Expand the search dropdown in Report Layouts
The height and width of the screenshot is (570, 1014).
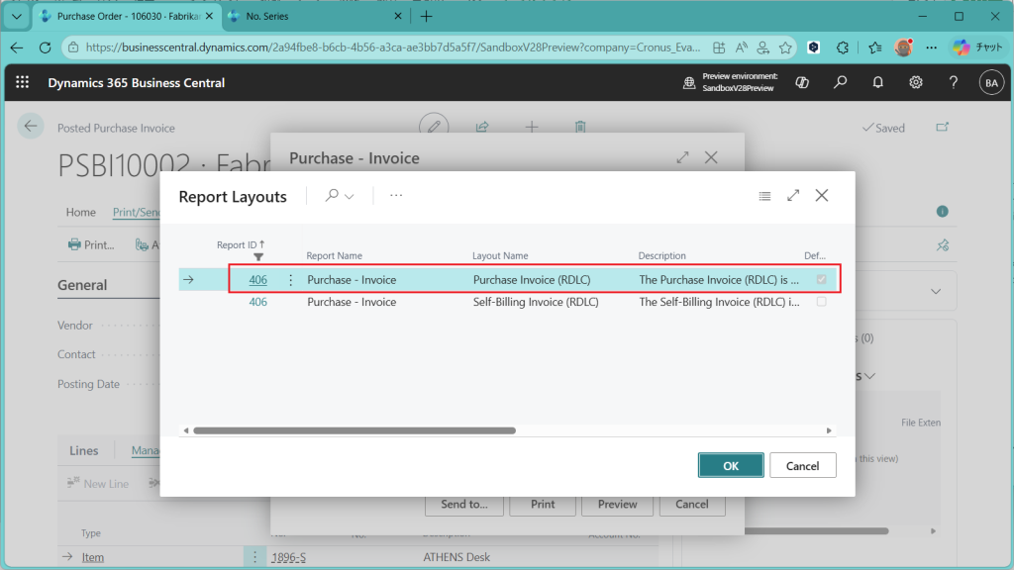coord(340,196)
